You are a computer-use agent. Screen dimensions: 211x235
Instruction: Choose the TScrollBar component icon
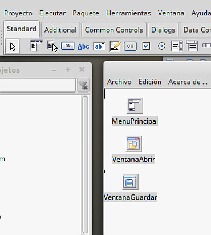[x=206, y=46]
